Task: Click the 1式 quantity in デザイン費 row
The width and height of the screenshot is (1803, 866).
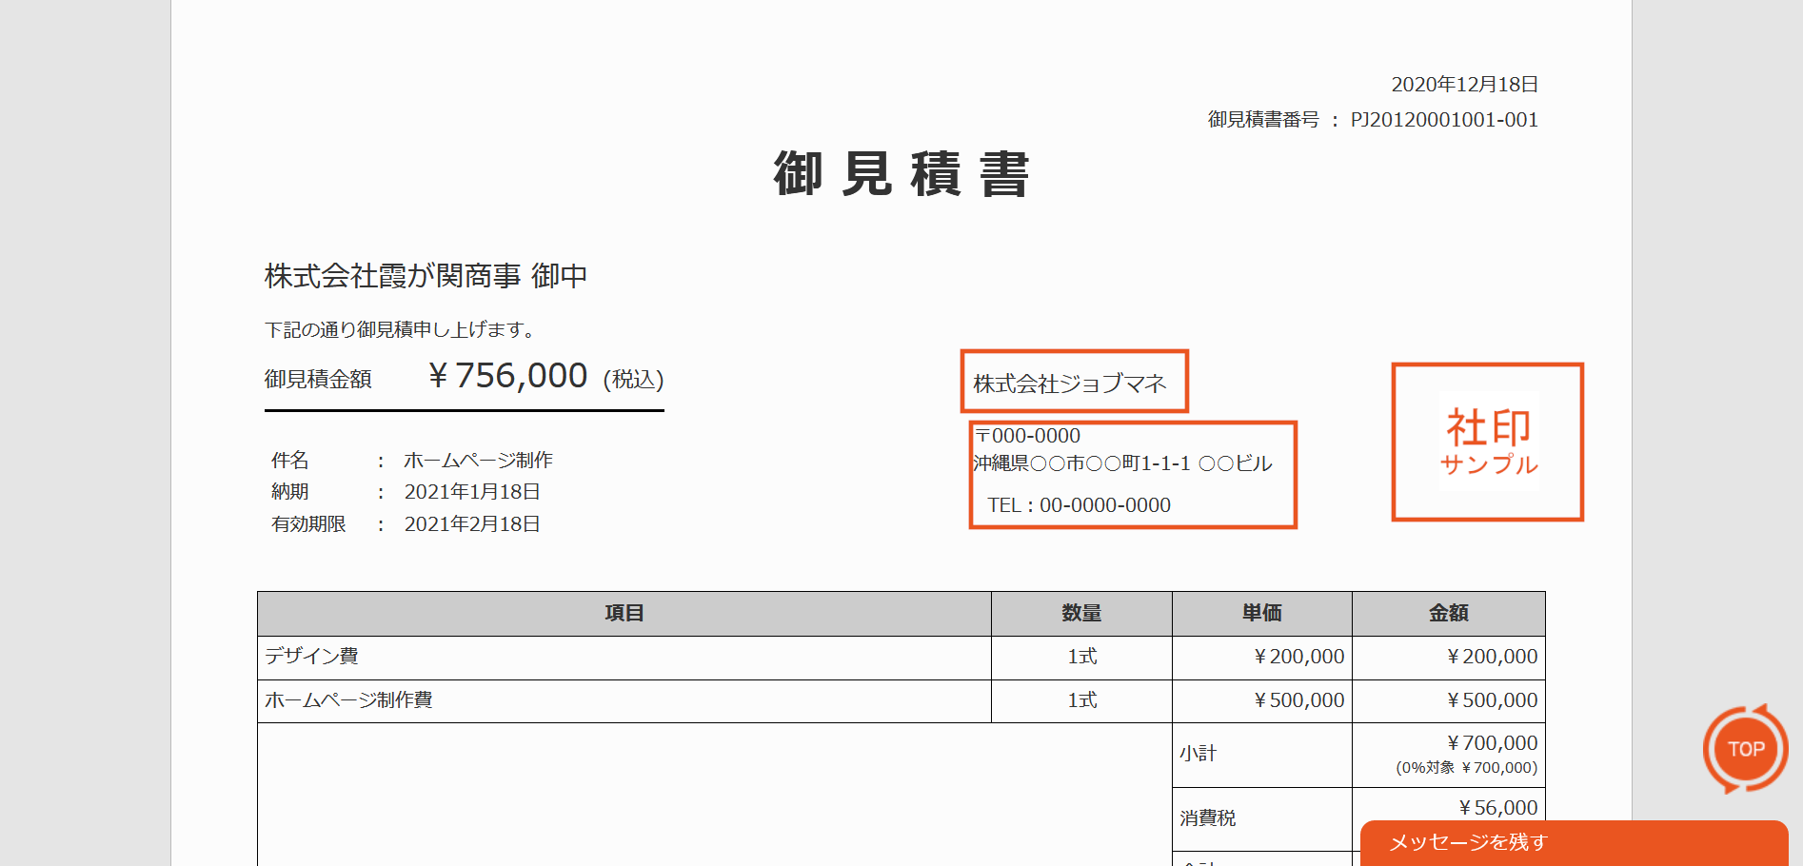Action: pos(1081,658)
